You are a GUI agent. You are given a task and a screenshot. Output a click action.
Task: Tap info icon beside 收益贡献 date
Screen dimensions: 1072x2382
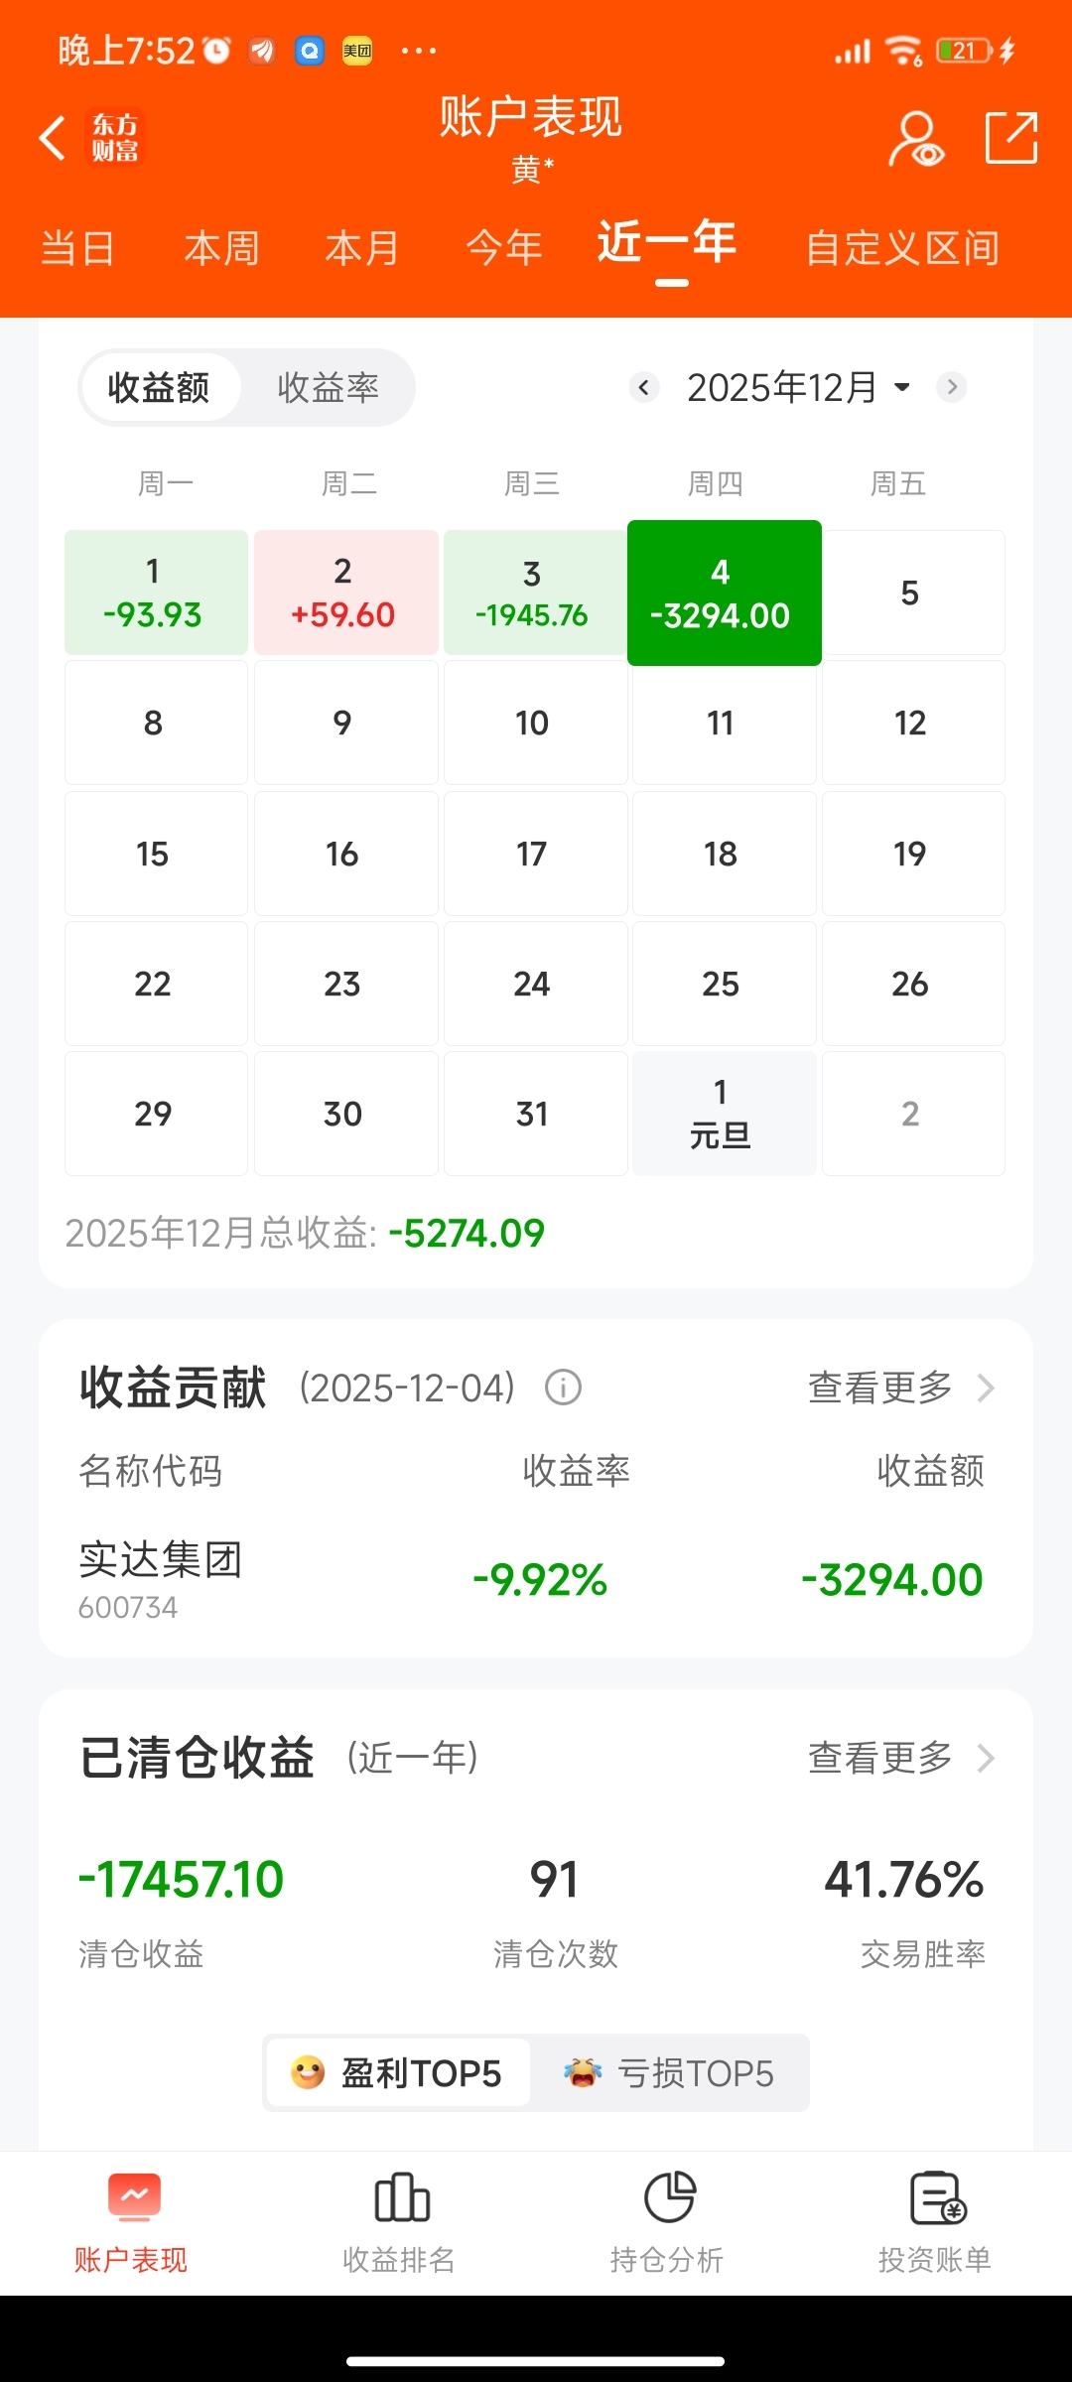tap(563, 1387)
